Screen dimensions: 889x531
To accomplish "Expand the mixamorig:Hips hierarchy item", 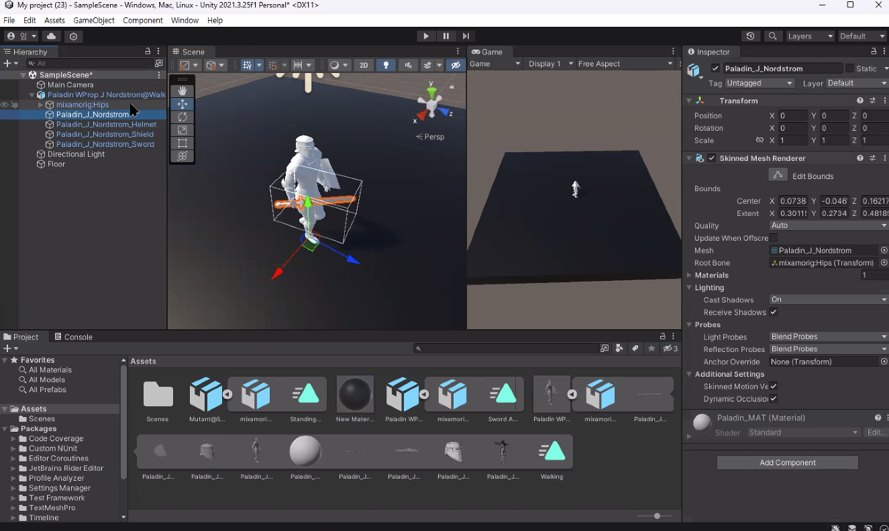I will point(40,105).
